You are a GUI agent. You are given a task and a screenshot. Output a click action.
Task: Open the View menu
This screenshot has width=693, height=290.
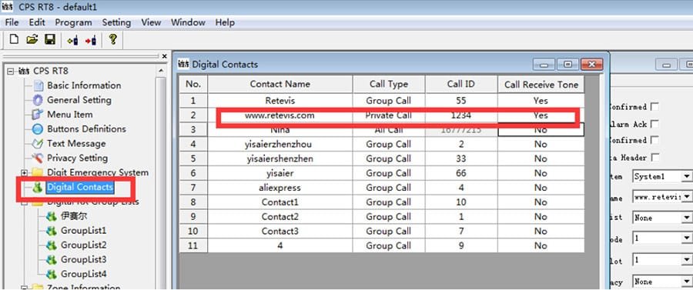pyautogui.click(x=151, y=22)
